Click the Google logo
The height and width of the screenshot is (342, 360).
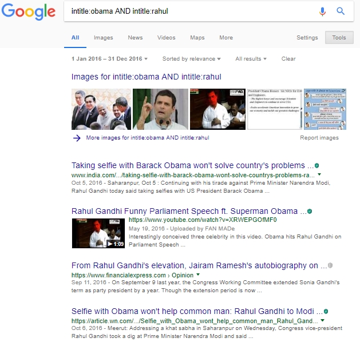[x=29, y=11]
